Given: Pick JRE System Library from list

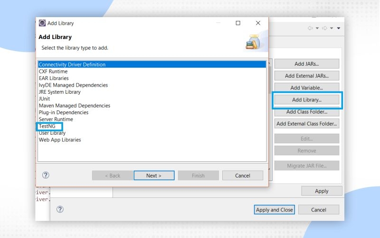Looking at the screenshot, I should (x=59, y=92).
